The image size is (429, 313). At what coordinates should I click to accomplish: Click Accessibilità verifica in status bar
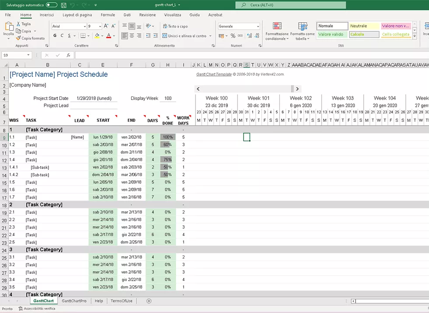tap(37, 309)
